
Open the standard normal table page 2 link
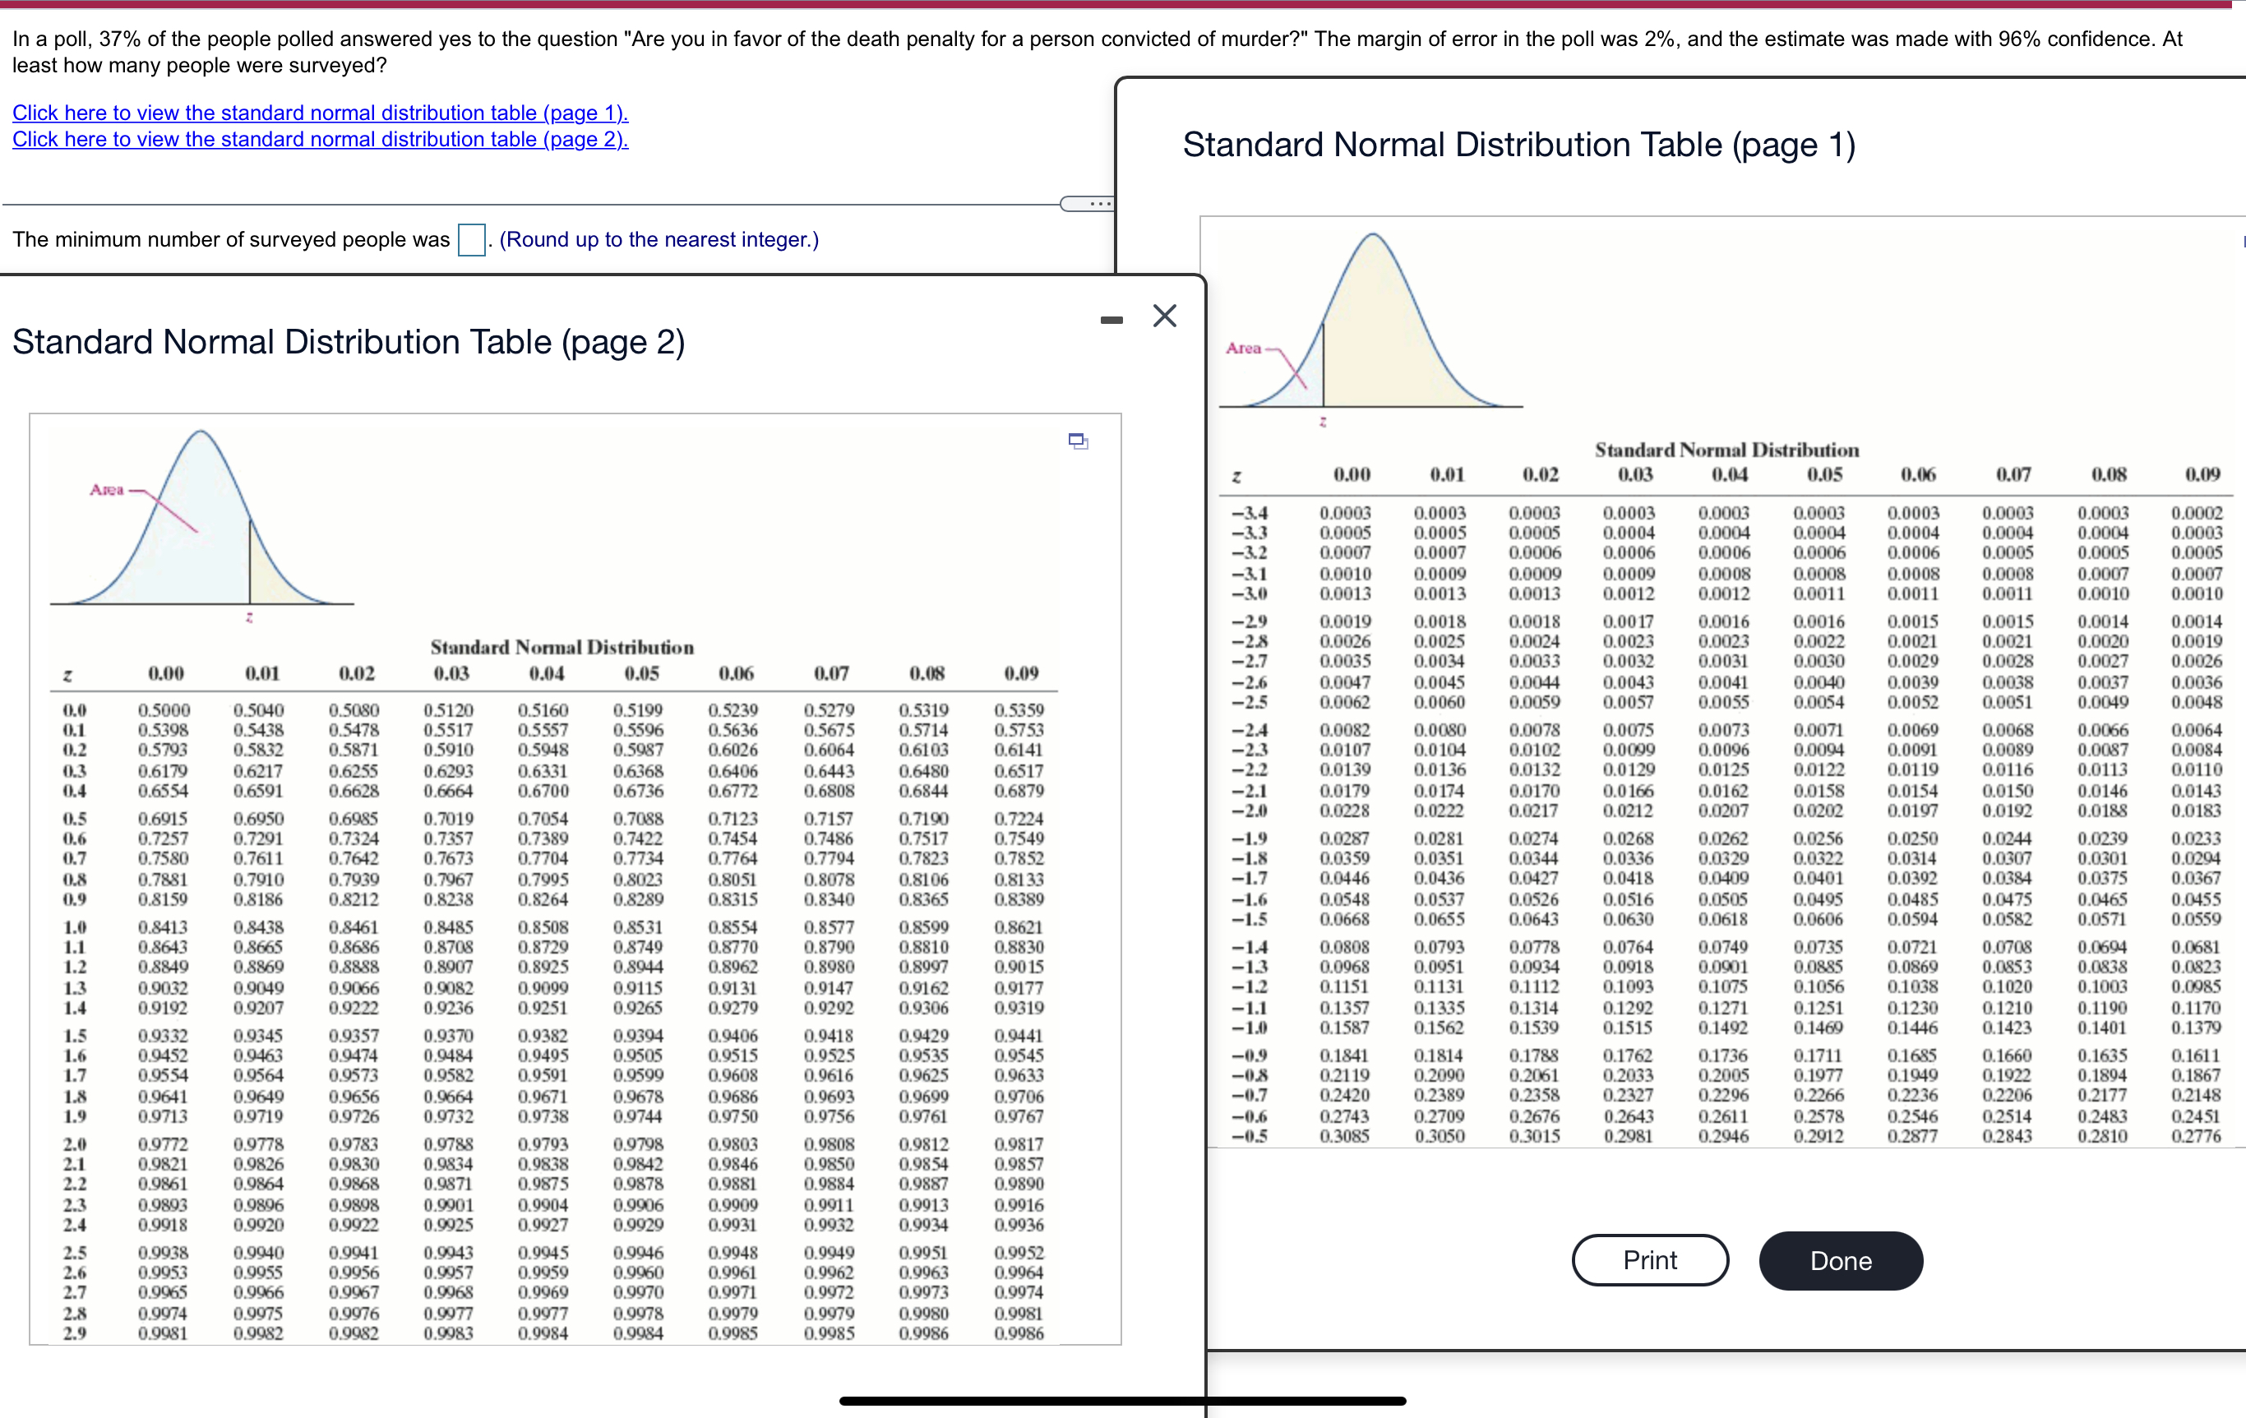click(x=320, y=140)
